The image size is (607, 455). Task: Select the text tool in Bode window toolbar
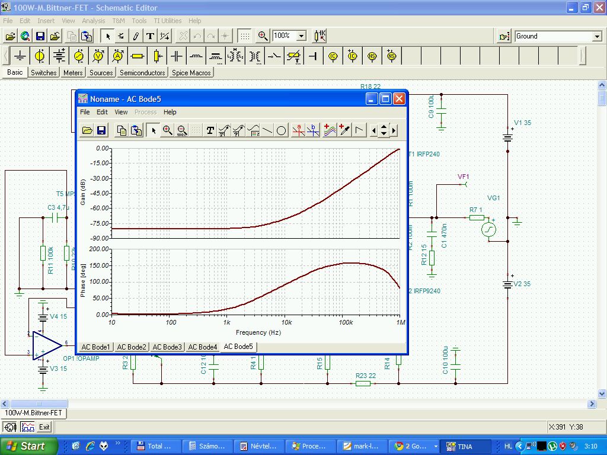[x=210, y=130]
